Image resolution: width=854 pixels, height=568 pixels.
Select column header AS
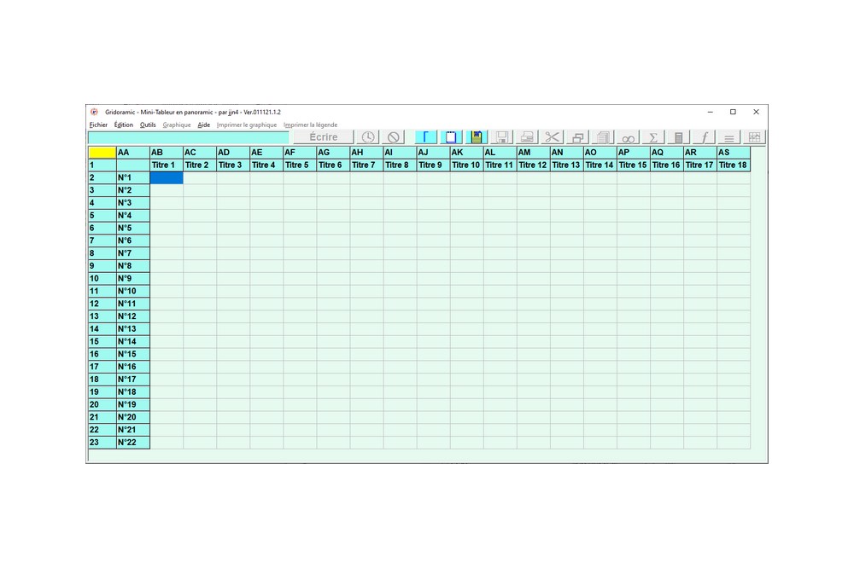pos(734,153)
